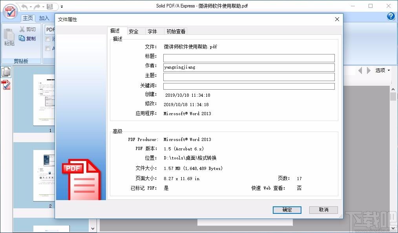398x233 pixels.
Task: Close the 文件属性 dialog
Action: [x=337, y=19]
